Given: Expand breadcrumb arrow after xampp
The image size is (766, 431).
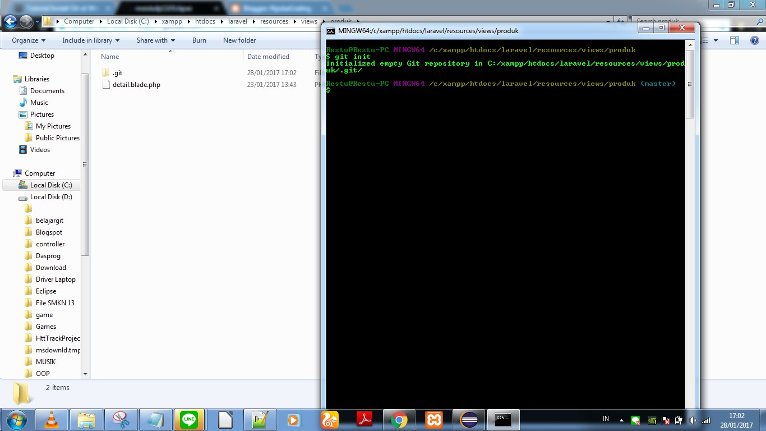Looking at the screenshot, I should point(188,22).
